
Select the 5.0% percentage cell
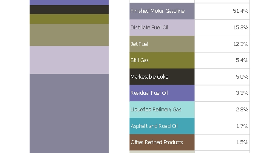222,76
